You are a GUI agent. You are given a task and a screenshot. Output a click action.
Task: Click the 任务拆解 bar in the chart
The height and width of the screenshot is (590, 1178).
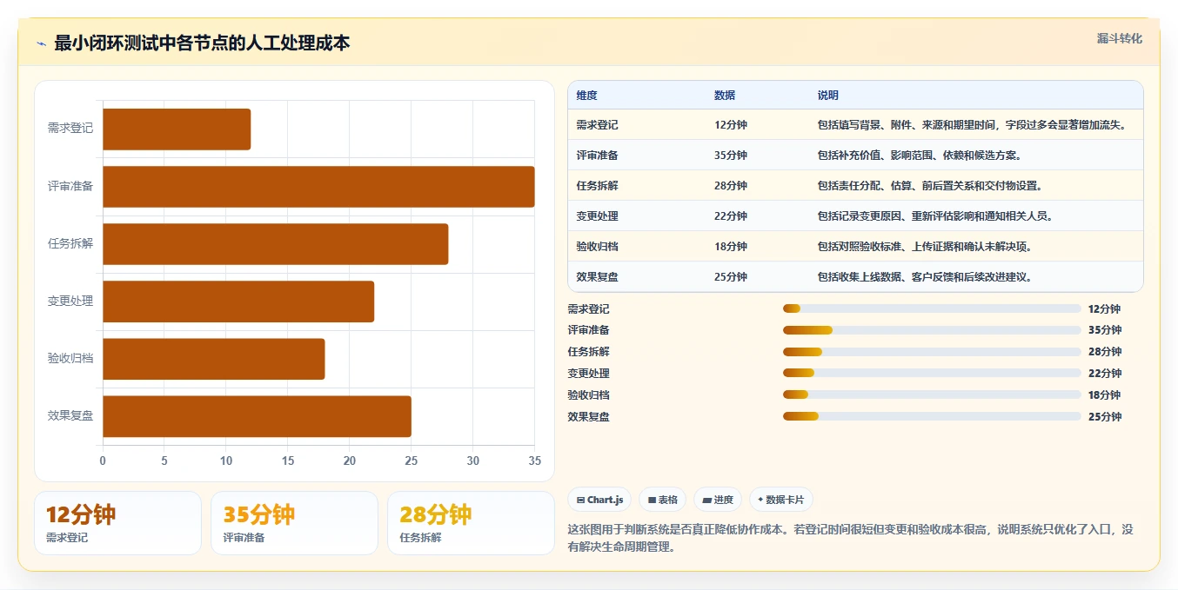(275, 244)
